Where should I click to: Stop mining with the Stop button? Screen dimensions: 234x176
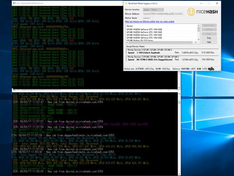[x=209, y=38]
